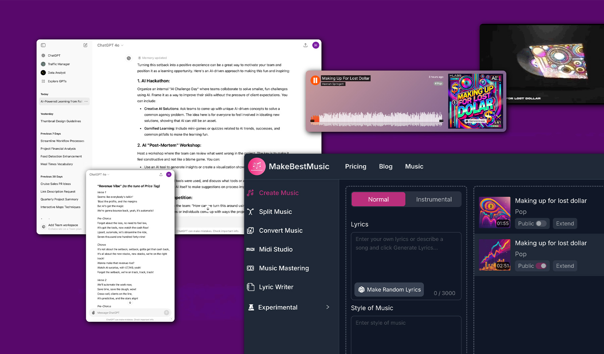Click the Make Random Lyrics button
604x354 pixels.
(389, 289)
